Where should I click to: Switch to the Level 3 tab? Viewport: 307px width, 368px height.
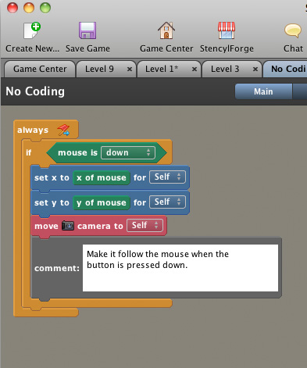coord(225,69)
